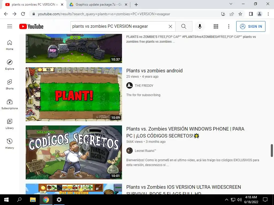Click '25 views • 4 years ago' text
Image resolution: width=274 pixels, height=205 pixels.
(x=142, y=77)
